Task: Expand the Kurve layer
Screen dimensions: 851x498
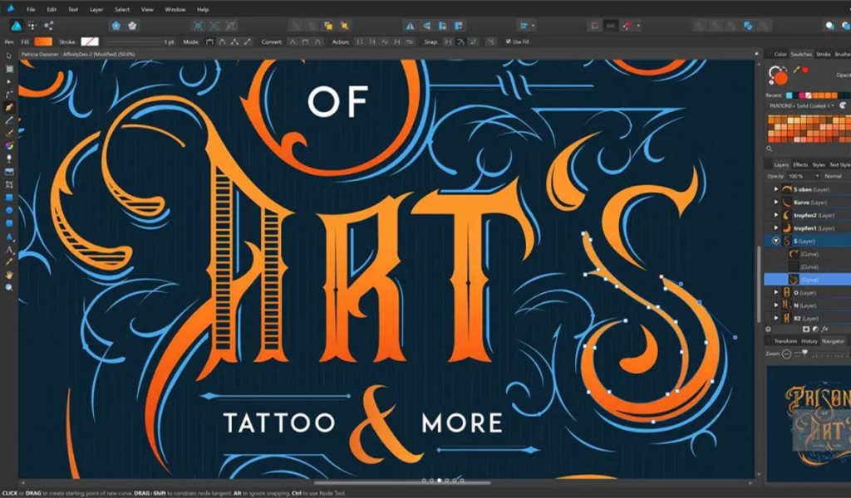Action: pos(776,203)
